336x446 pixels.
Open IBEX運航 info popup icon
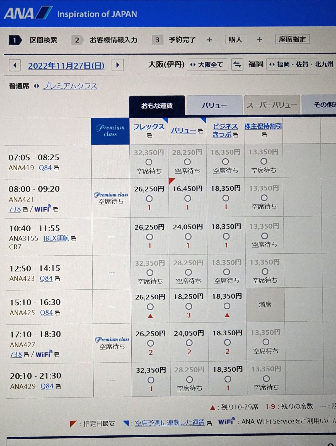tap(74, 238)
